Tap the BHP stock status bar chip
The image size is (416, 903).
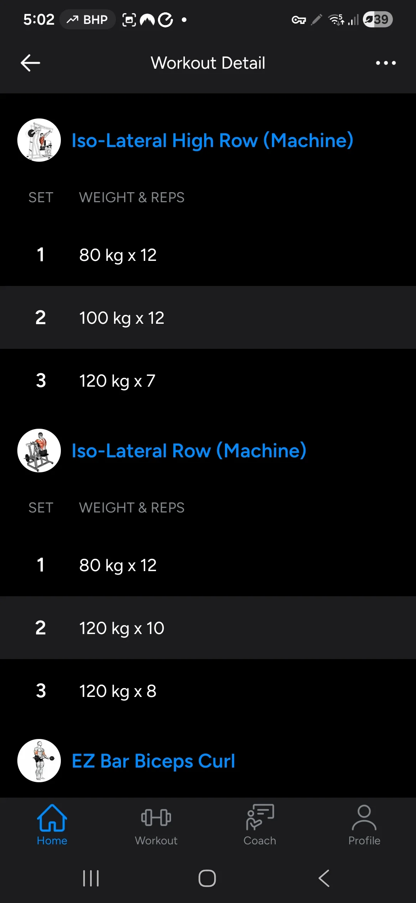pos(88,19)
